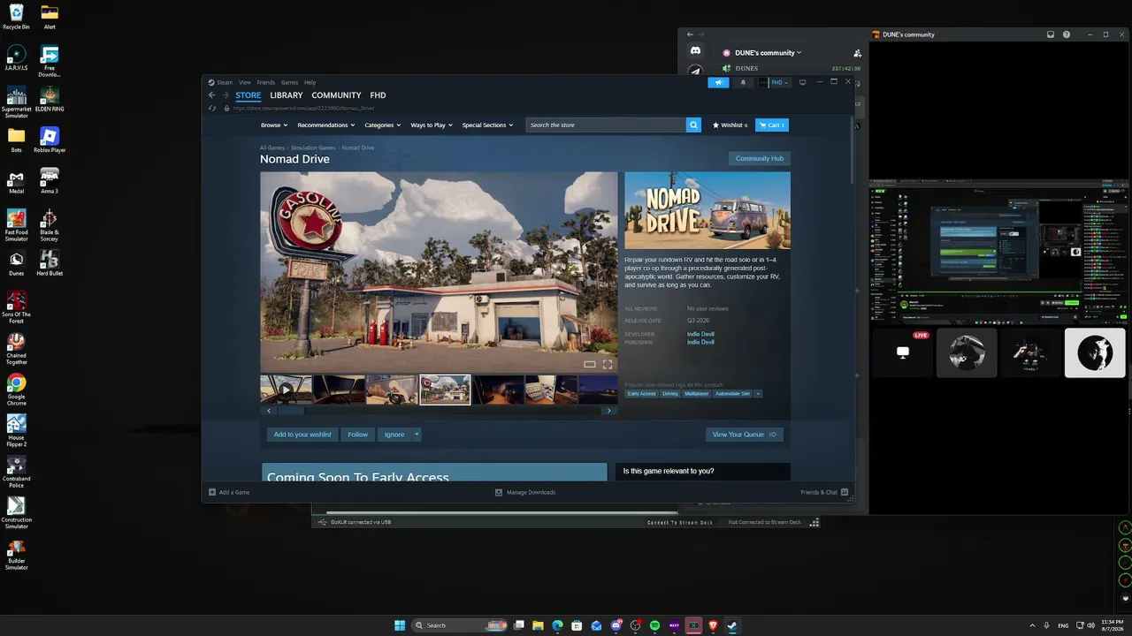Open ELDEN RING desktop shortcut
1132x636 pixels.
point(50,97)
